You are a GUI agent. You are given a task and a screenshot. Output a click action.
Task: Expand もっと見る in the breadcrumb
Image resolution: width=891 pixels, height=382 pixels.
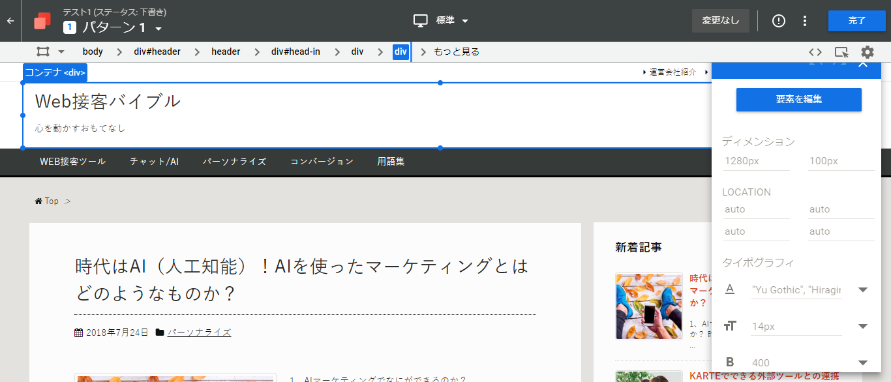click(457, 51)
